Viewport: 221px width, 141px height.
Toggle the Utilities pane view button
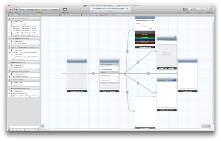tap(203, 9)
